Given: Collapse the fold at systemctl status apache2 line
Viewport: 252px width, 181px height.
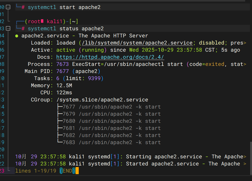Looking at the screenshot, I should coord(8,28).
